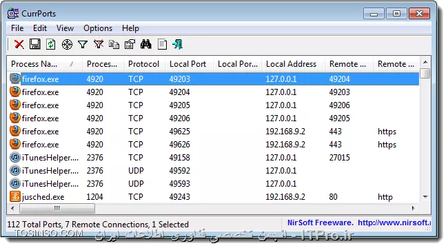Click the https cell on port 49626 row
The width and height of the screenshot is (448, 248).
coord(387,145)
